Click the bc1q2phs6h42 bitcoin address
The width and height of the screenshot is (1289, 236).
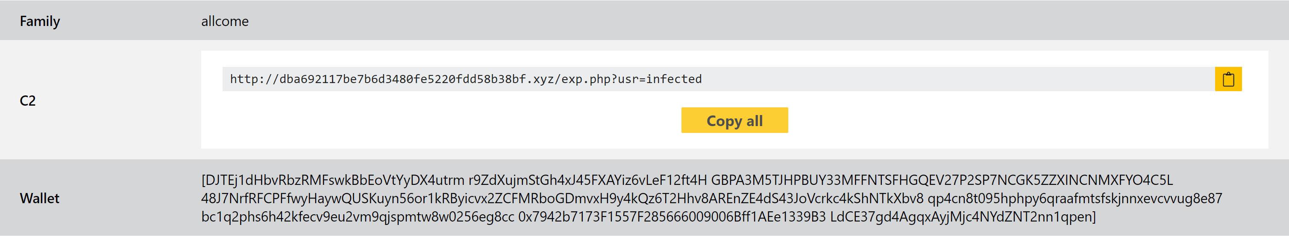click(x=357, y=217)
